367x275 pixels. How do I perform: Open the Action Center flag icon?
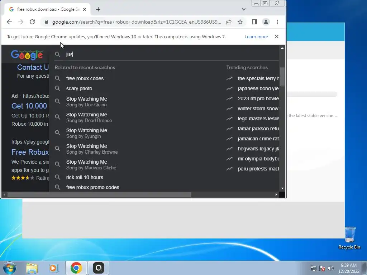322,269
